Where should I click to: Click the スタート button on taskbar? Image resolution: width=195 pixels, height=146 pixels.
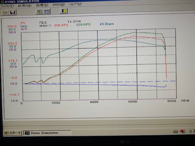pos(13,133)
